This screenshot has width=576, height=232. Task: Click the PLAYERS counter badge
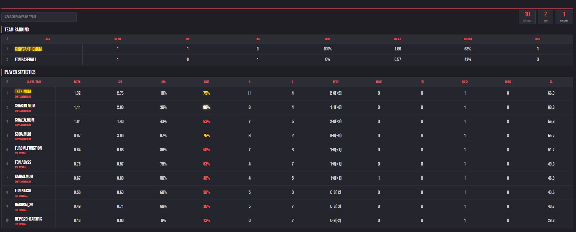(x=527, y=17)
